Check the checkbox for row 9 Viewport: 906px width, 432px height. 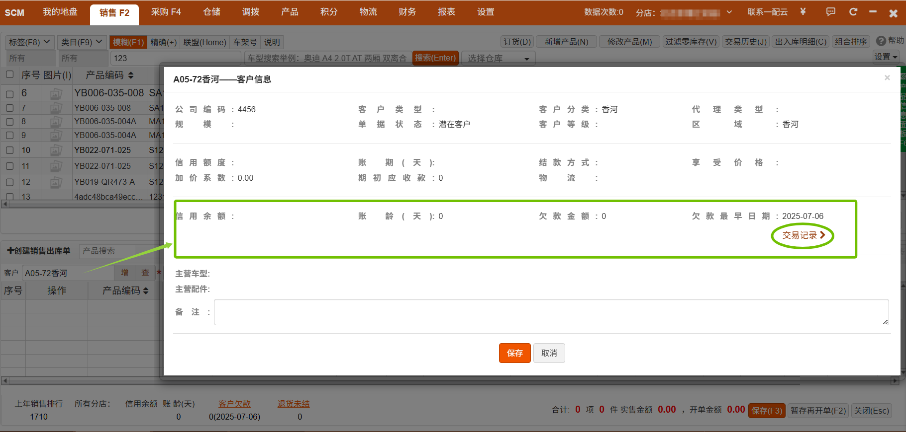click(9, 135)
